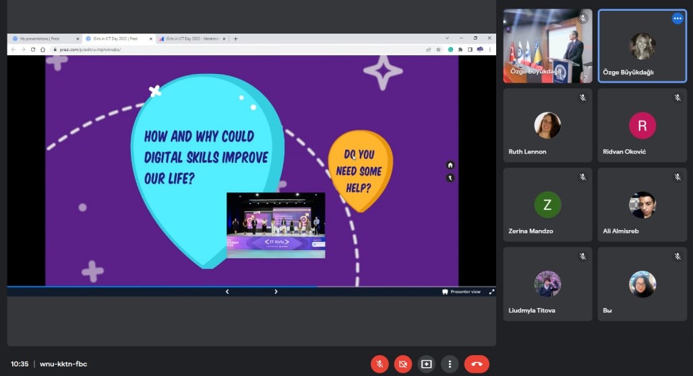Click the 'Do you need some help?' bubble
Image resolution: width=693 pixels, height=376 pixels.
pyautogui.click(x=359, y=171)
